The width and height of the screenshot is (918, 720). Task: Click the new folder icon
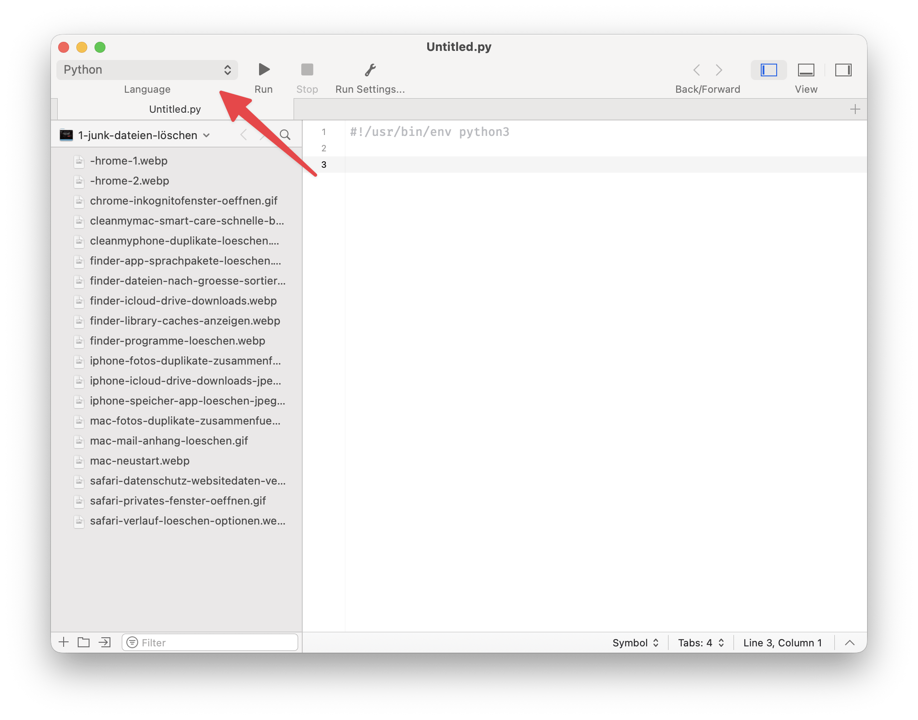pos(84,642)
